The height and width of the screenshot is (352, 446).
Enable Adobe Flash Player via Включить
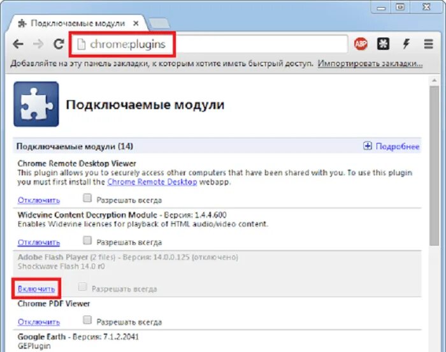[x=36, y=289]
